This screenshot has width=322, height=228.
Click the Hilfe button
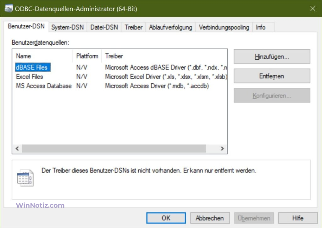tap(298, 218)
